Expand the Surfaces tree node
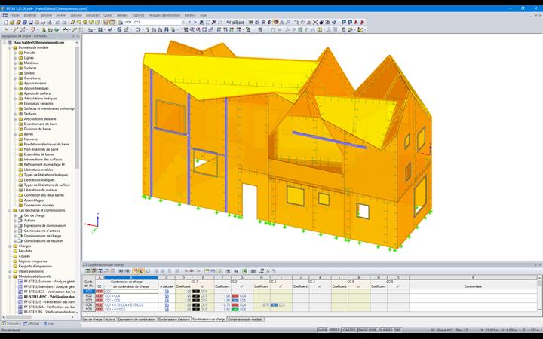The height and width of the screenshot is (339, 543). 15,68
